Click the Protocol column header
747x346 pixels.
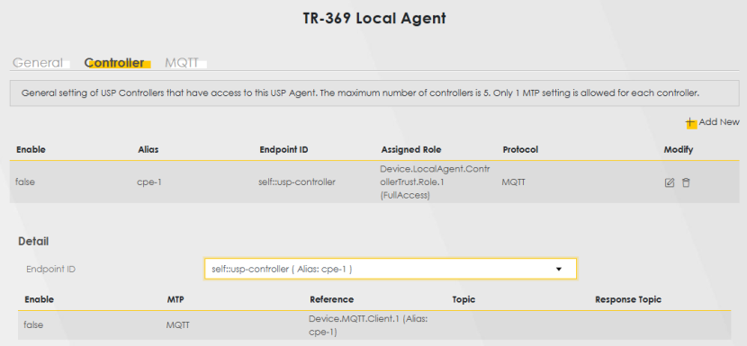(x=520, y=149)
